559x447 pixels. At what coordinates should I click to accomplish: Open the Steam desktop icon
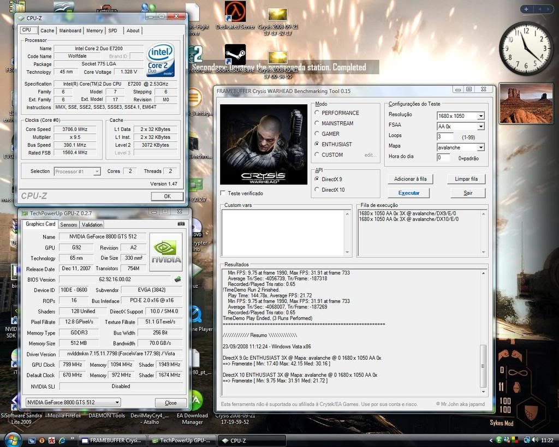click(235, 55)
